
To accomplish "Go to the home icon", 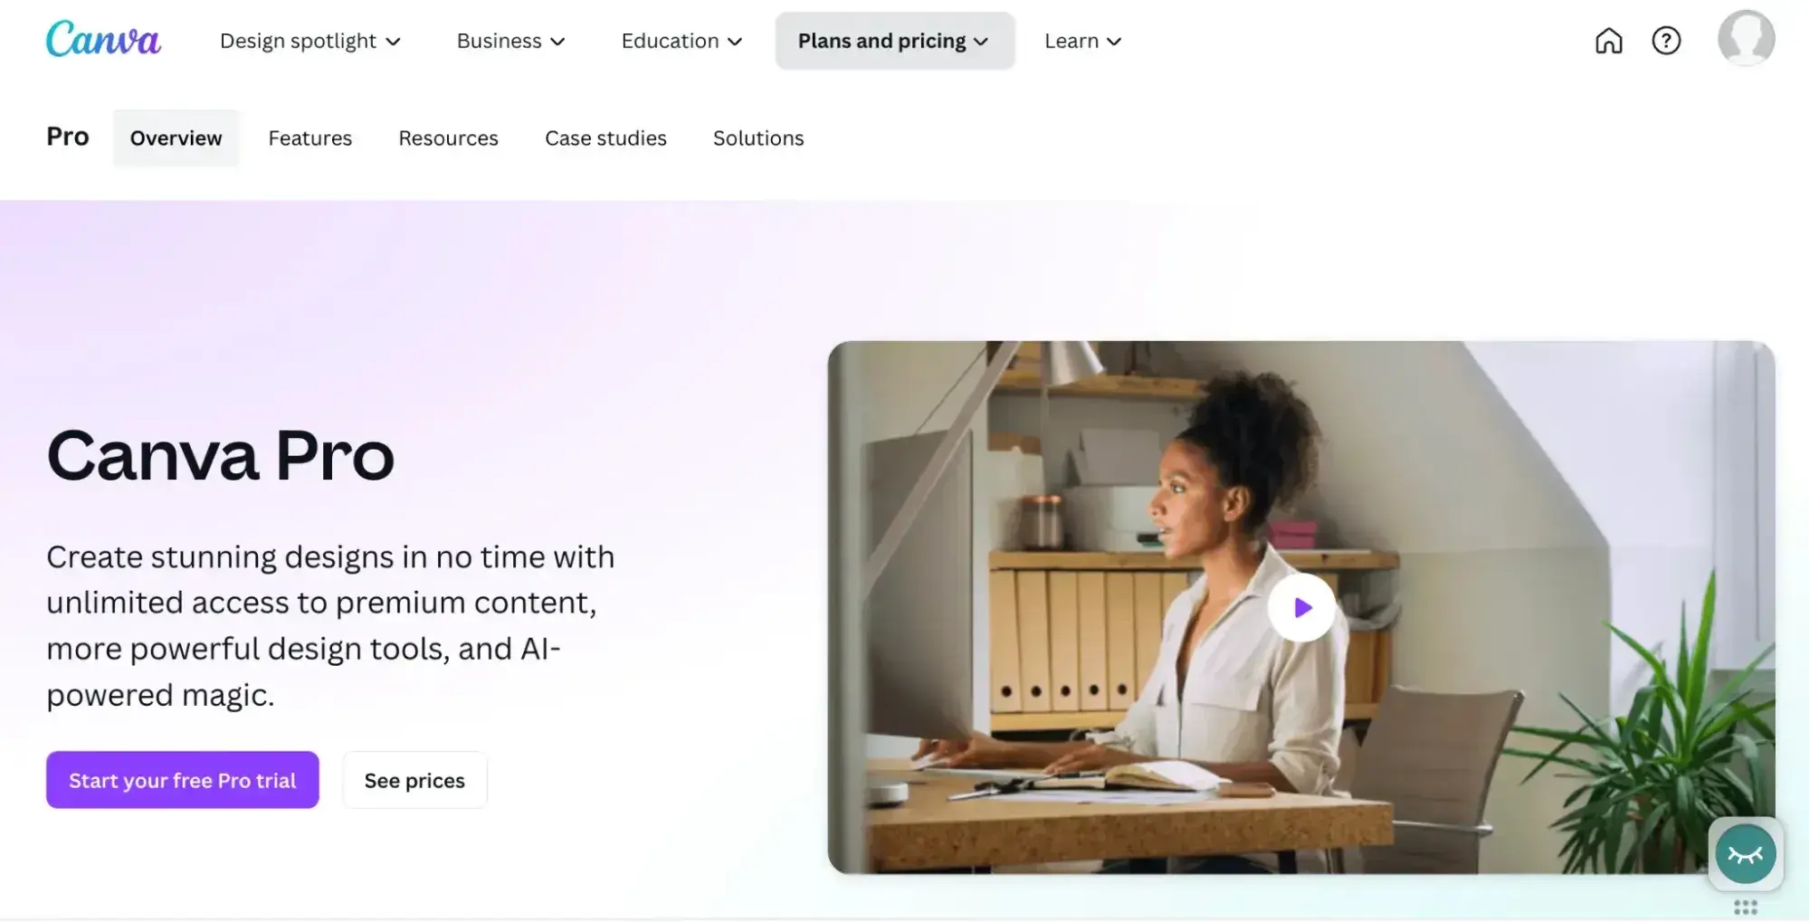I will [1608, 41].
